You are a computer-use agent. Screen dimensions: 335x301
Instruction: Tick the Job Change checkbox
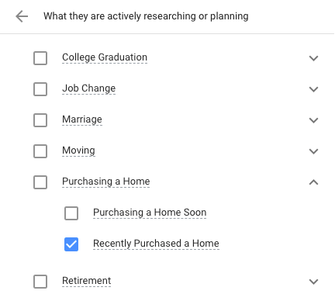40,89
